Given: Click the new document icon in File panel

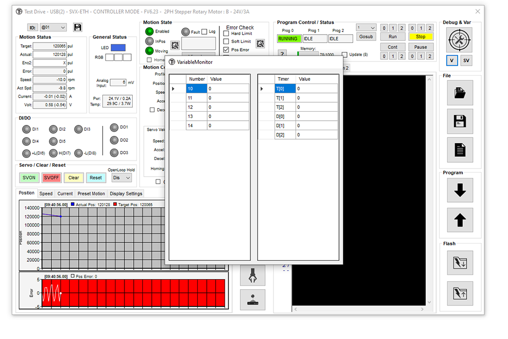Looking at the screenshot, I should click(x=460, y=150).
